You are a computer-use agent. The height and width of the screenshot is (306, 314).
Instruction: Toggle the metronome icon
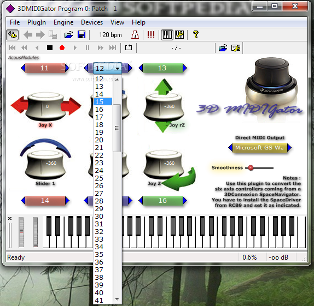click(x=135, y=35)
